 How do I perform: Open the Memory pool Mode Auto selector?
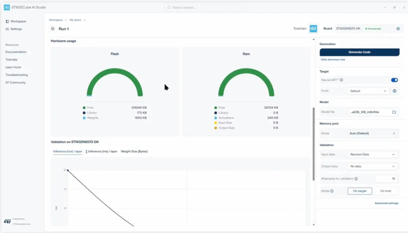point(373,133)
